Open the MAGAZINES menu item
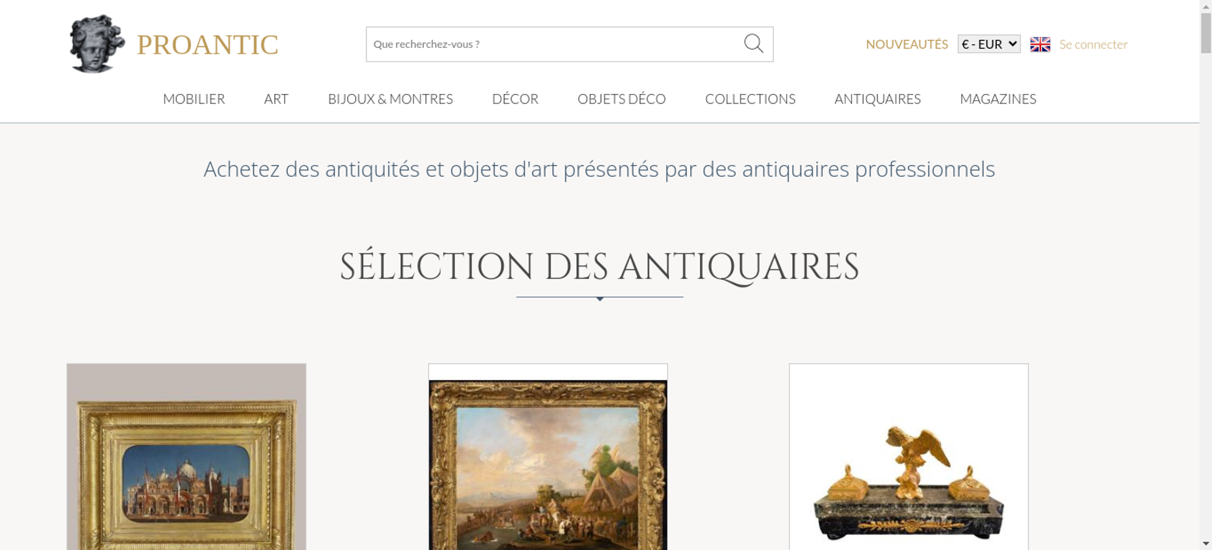1212x550 pixels. (x=998, y=99)
